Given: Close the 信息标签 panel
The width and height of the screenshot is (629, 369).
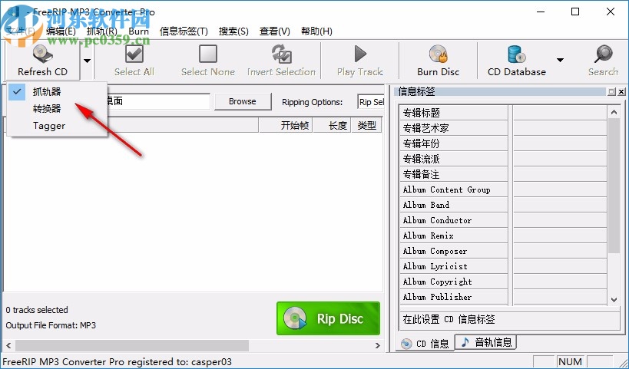Looking at the screenshot, I should (621, 92).
